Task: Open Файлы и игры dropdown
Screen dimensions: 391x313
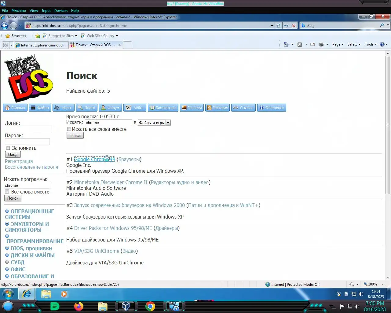Action: click(154, 123)
